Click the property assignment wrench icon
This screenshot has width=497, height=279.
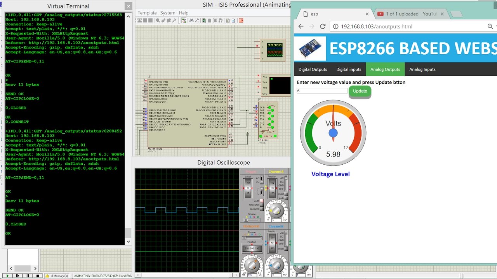tap(197, 20)
